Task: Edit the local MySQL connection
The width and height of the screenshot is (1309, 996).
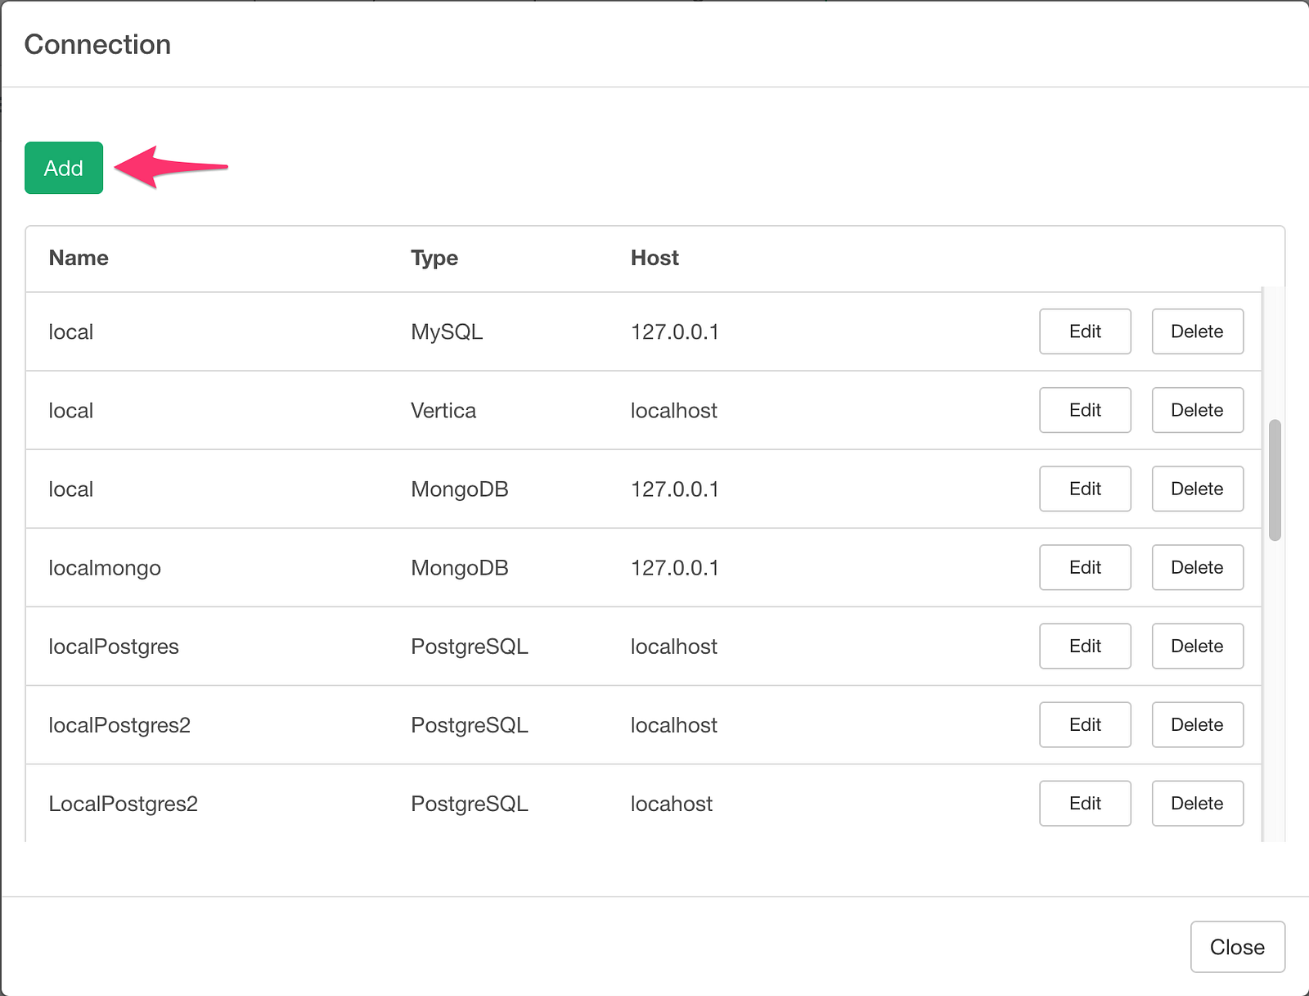Action: point(1085,331)
